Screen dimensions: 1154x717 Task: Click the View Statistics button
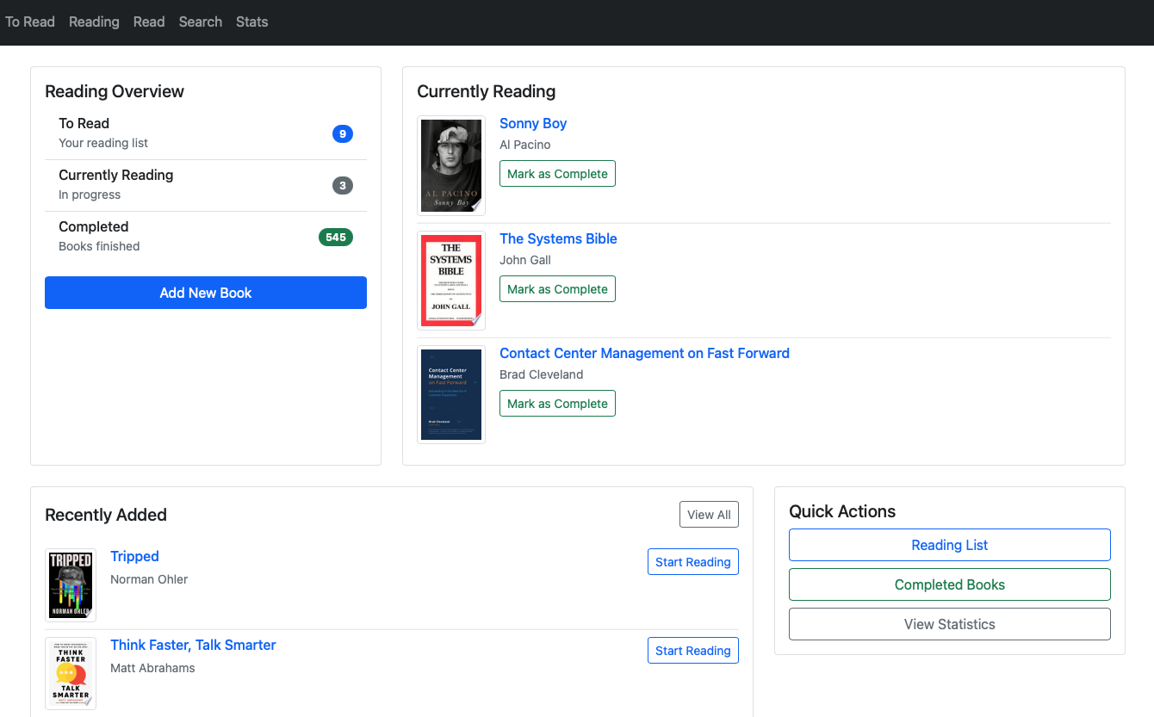[x=949, y=624]
